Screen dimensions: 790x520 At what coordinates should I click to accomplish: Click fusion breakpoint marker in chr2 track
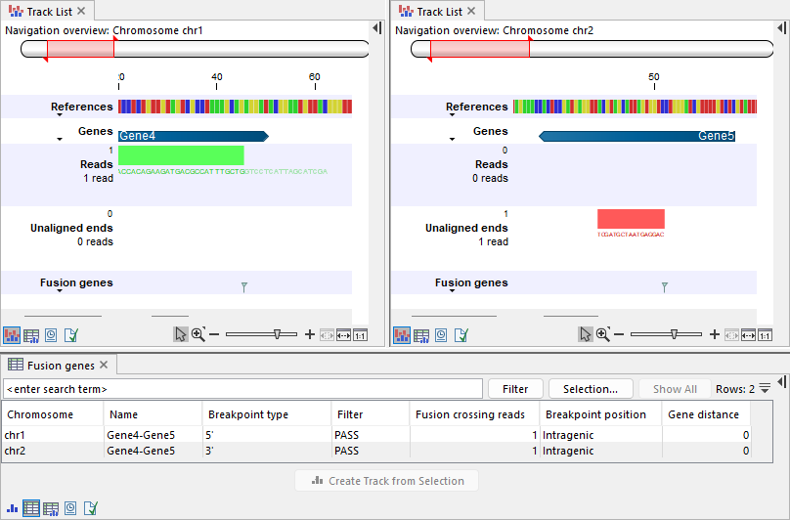tap(665, 287)
